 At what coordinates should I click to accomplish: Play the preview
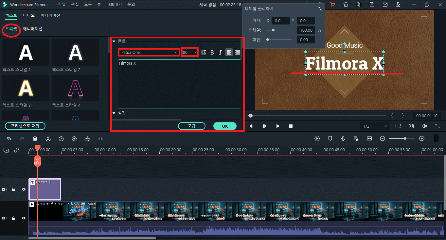[x=278, y=126]
